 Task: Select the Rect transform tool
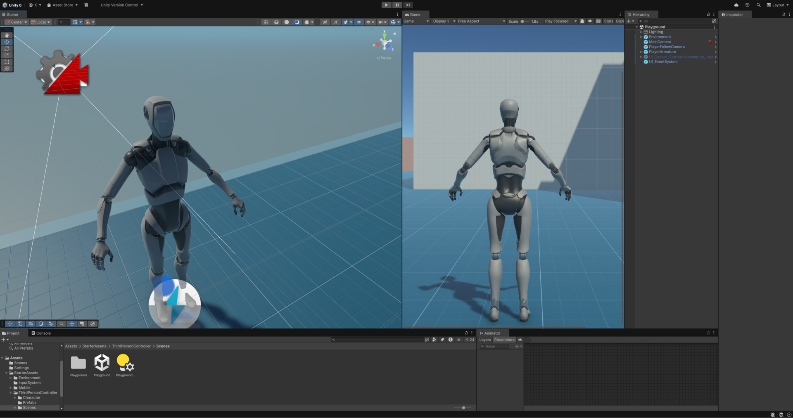[7, 62]
